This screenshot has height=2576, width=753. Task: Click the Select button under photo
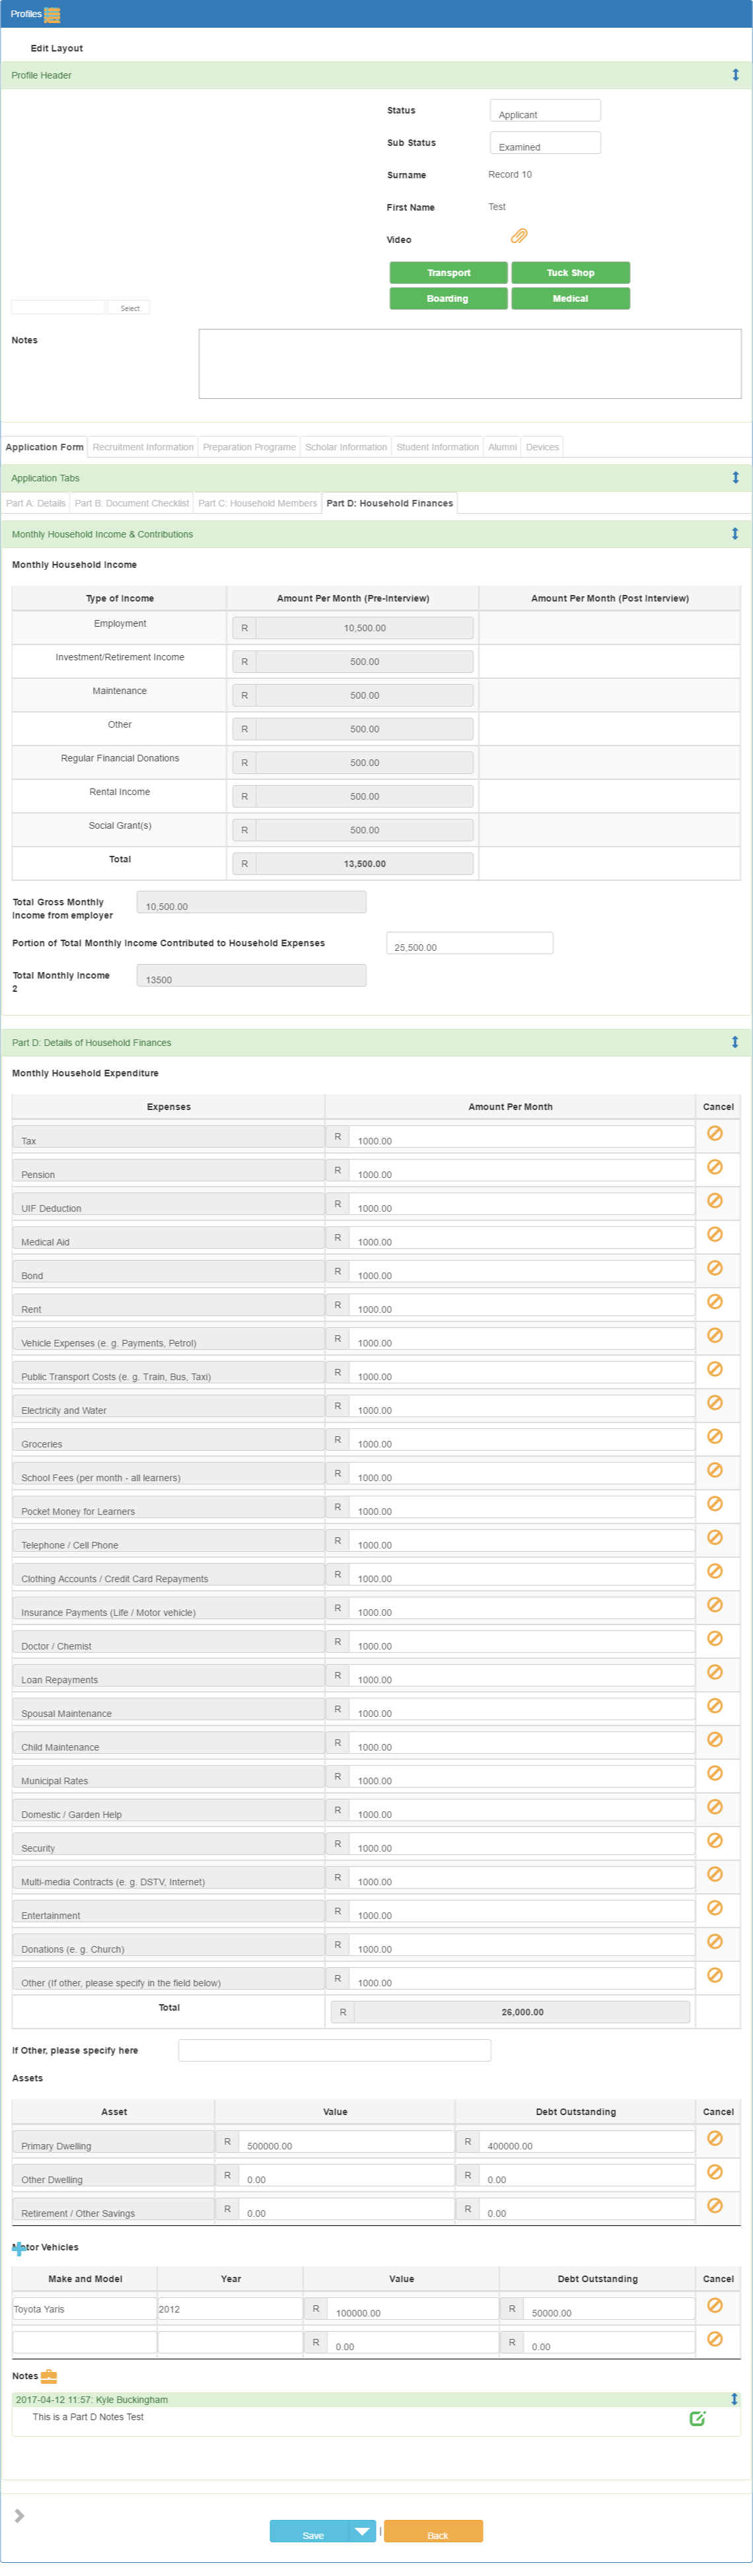(129, 308)
